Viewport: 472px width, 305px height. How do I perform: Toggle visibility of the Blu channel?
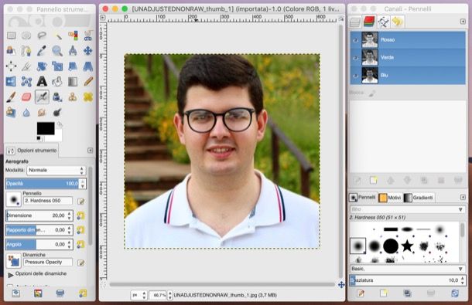(x=355, y=75)
